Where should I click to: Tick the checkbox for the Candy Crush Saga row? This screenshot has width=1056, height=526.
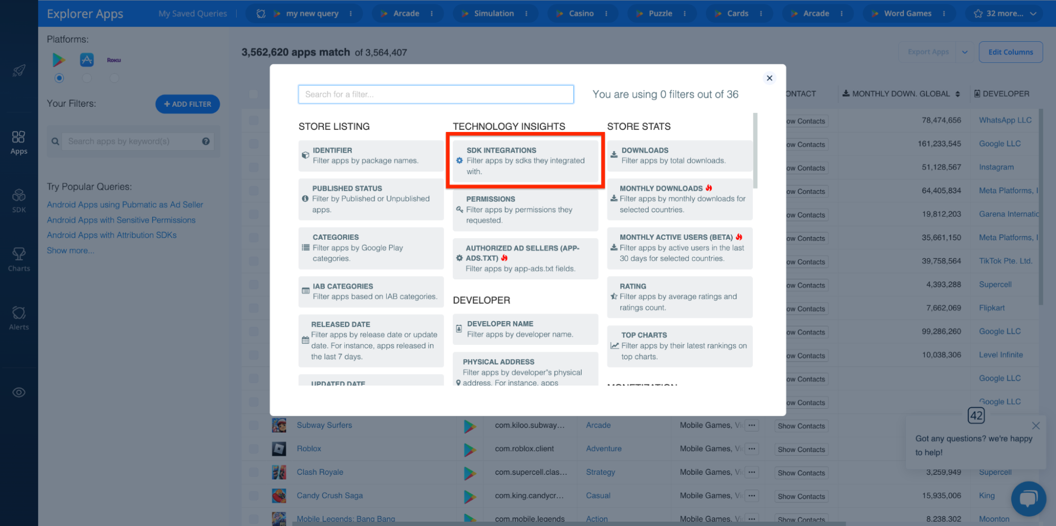[254, 496]
